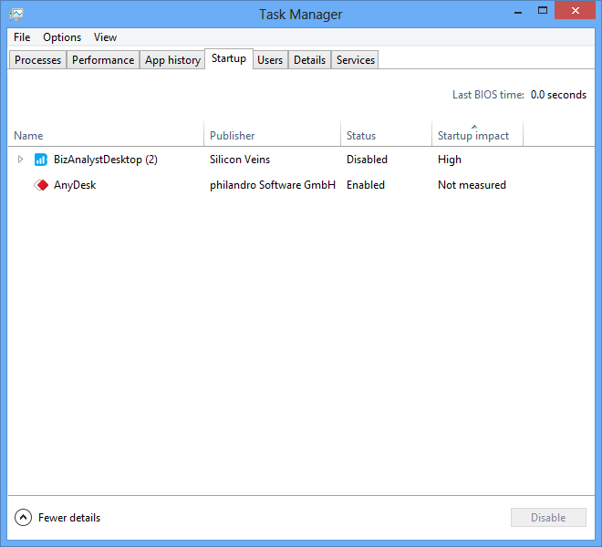Click the Disable button
Viewport: 602px width, 547px height.
click(548, 518)
